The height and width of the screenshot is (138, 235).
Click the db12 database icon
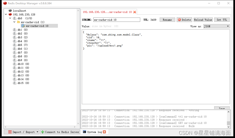[15, 71]
